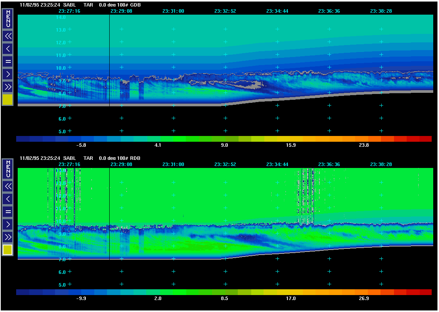Pick the green 9.0 color on GDB colorbar
This screenshot has height=312, width=439.
click(225, 139)
